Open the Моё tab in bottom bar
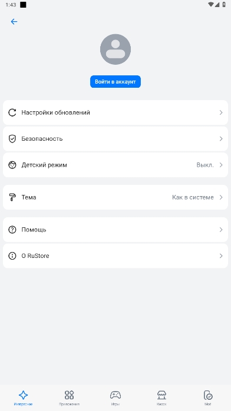 point(208,398)
